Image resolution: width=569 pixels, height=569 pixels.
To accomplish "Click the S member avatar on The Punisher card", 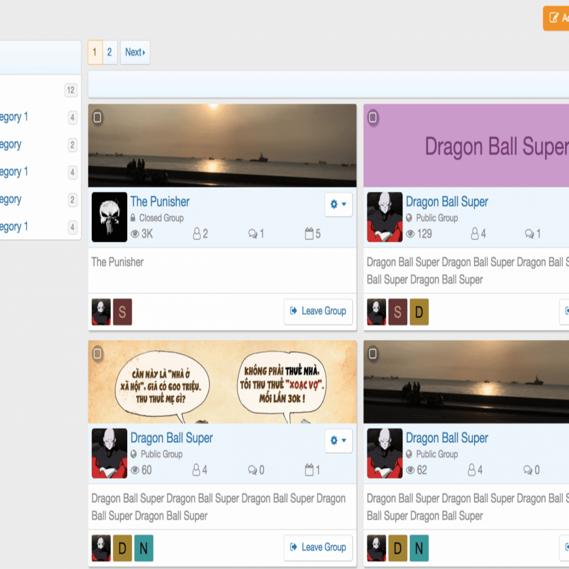I will point(123,312).
